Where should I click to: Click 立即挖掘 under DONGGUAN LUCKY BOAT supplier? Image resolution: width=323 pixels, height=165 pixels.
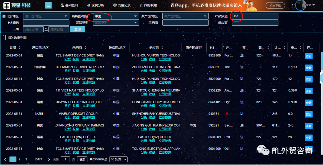click(x=165, y=106)
